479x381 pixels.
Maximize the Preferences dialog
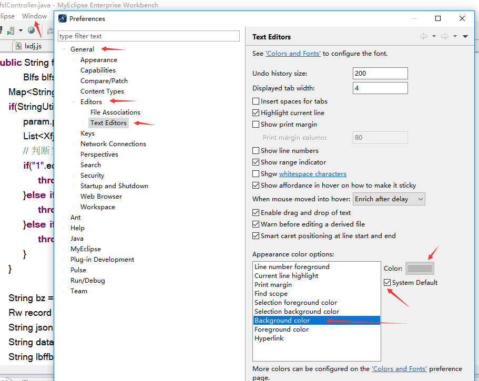point(438,18)
